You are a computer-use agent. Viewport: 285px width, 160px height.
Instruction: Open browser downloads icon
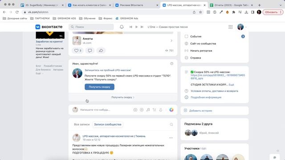(x=246, y=12)
